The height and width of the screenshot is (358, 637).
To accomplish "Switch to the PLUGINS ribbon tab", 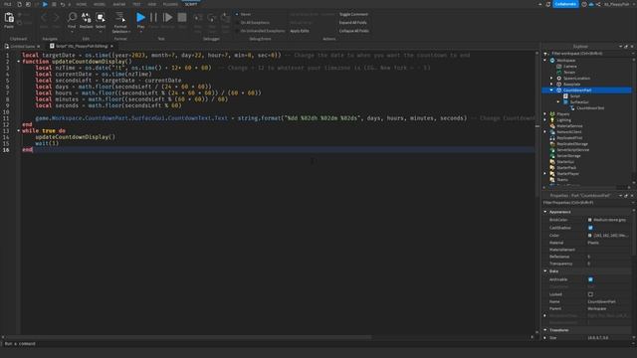I will [170, 4].
